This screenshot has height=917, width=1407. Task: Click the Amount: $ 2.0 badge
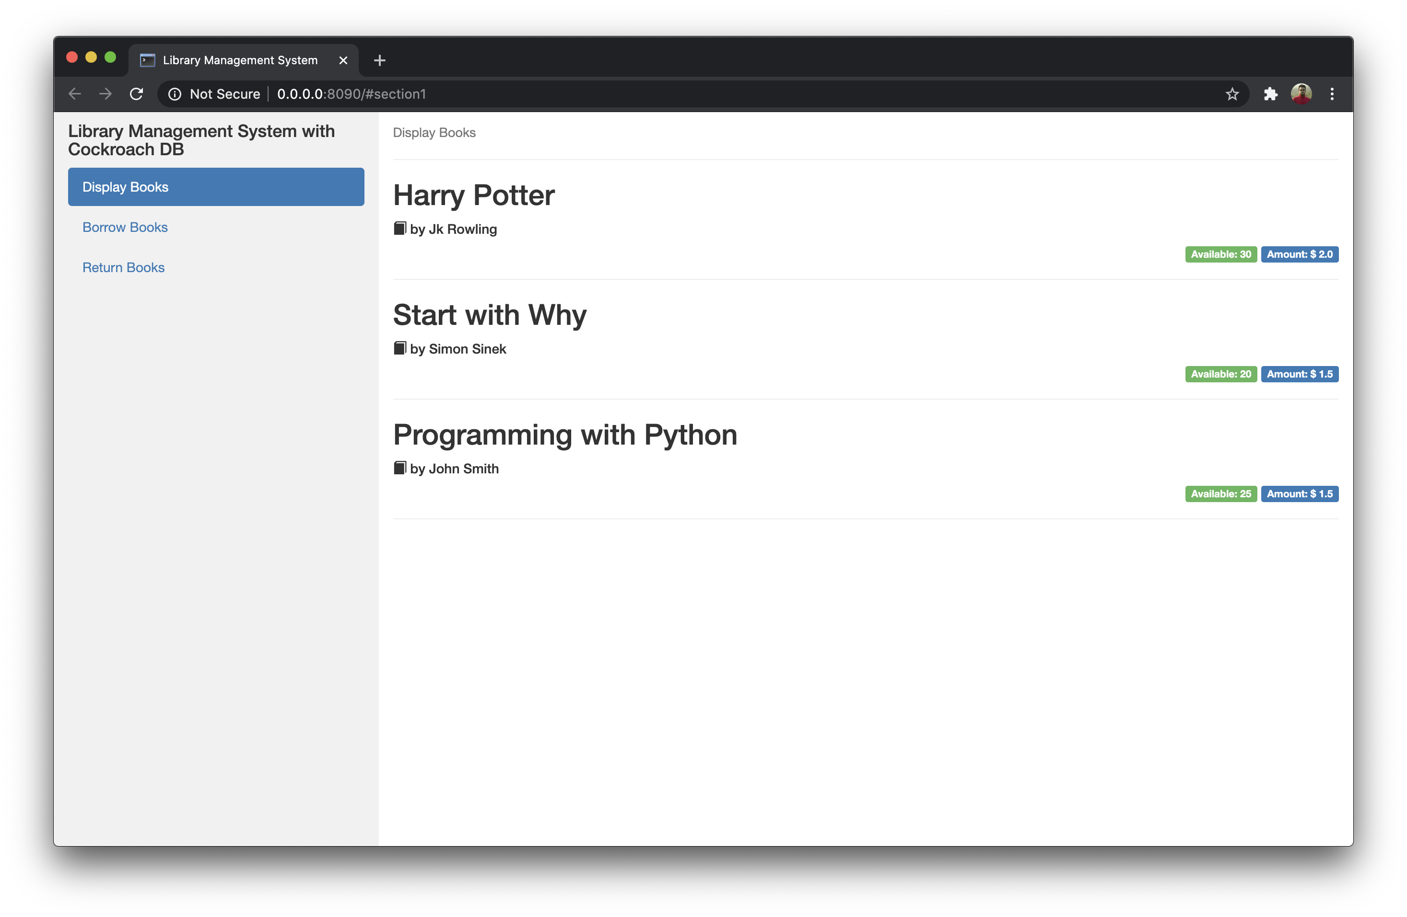coord(1299,254)
